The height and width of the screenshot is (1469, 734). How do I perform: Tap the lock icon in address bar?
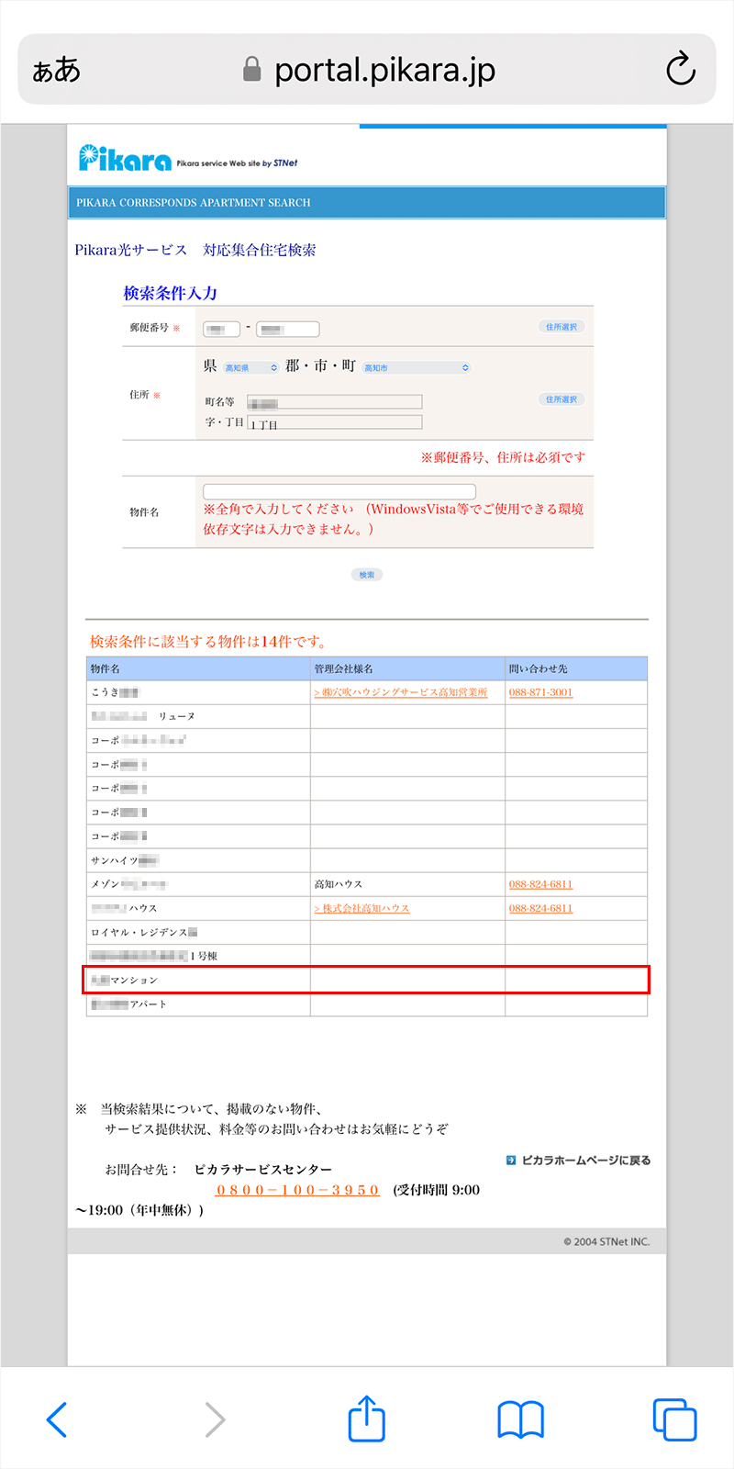251,69
